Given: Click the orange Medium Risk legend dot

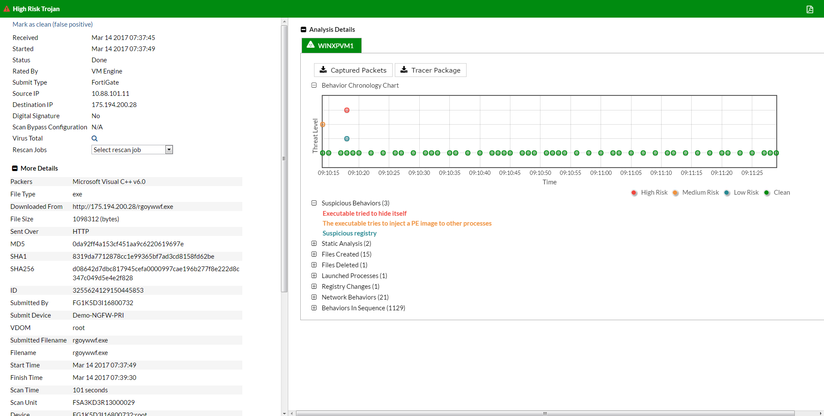Looking at the screenshot, I should [675, 193].
